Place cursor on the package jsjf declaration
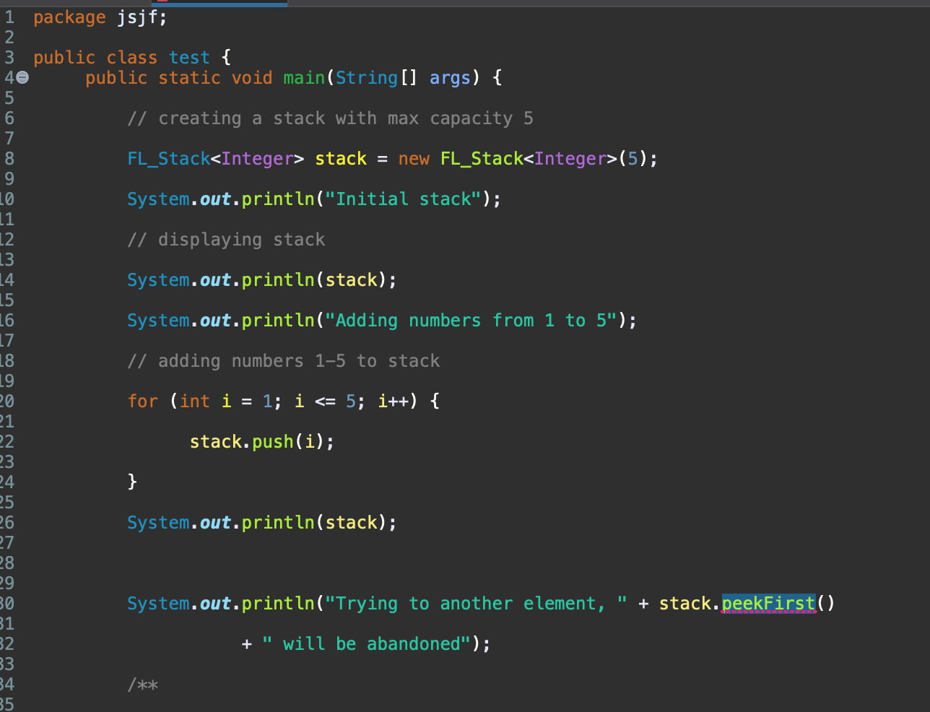Image resolution: width=930 pixels, height=712 pixels. click(x=101, y=17)
